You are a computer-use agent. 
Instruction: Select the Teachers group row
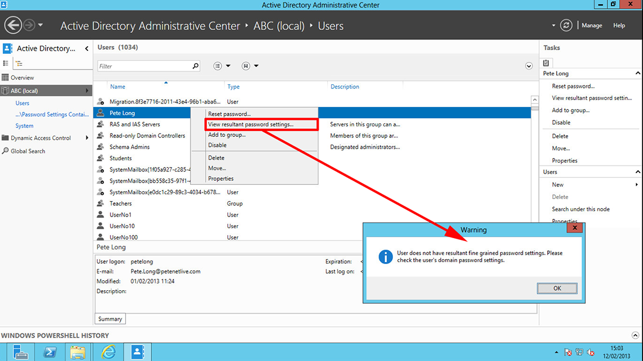[x=312, y=204]
